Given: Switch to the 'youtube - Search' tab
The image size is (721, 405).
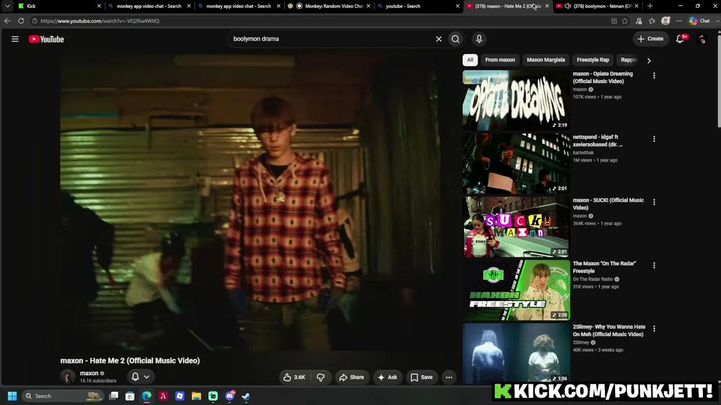Looking at the screenshot, I should click(x=418, y=6).
